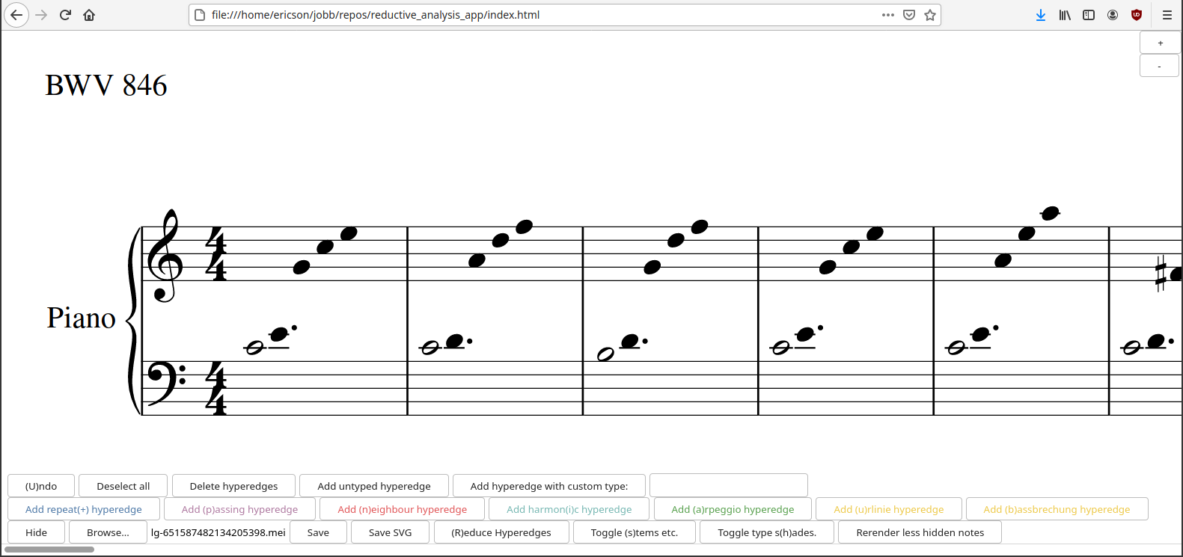Zoom out with the minus button
Viewport: 1183px width, 557px height.
point(1160,66)
